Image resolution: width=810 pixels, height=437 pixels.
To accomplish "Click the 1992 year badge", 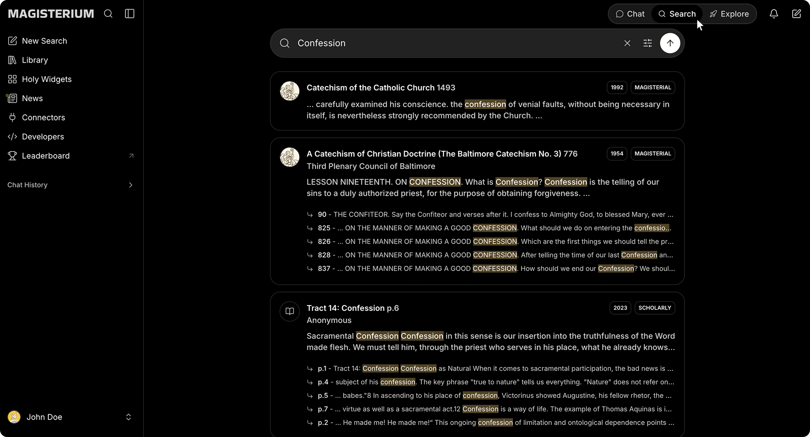I will tap(617, 87).
